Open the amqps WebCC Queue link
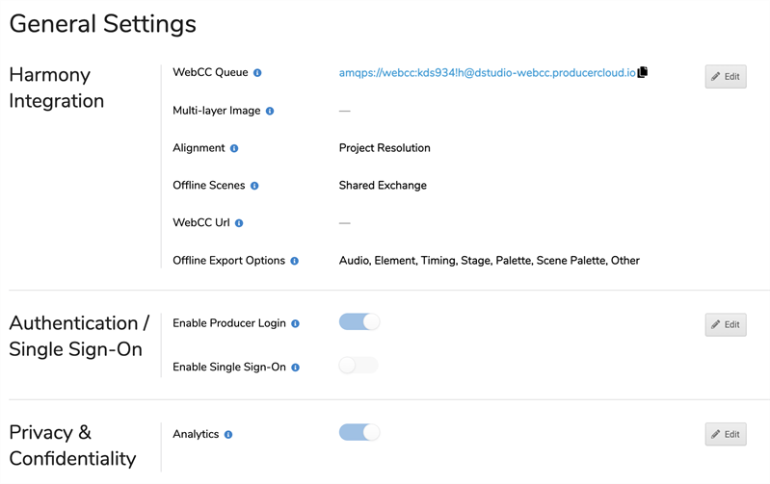Viewport: 770px width, 484px height. pyautogui.click(x=487, y=73)
